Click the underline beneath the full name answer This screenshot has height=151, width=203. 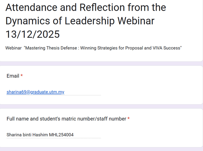pyautogui.click(x=54, y=138)
